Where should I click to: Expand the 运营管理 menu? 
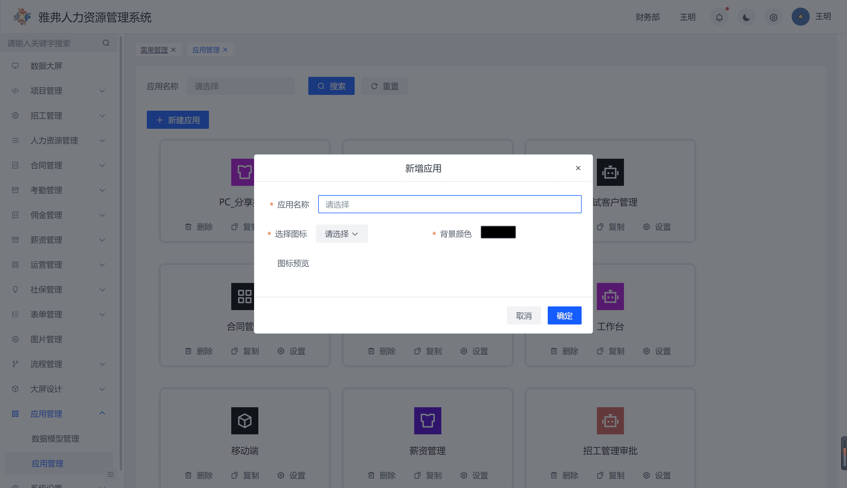click(59, 264)
